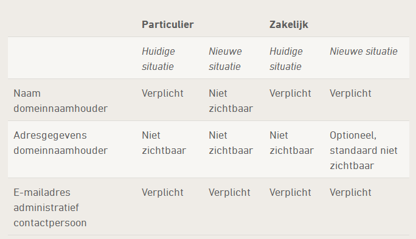The height and width of the screenshot is (239, 416).
Task: Click the Optioneel, standaard niet zichtbaar cell
Action: 364,150
